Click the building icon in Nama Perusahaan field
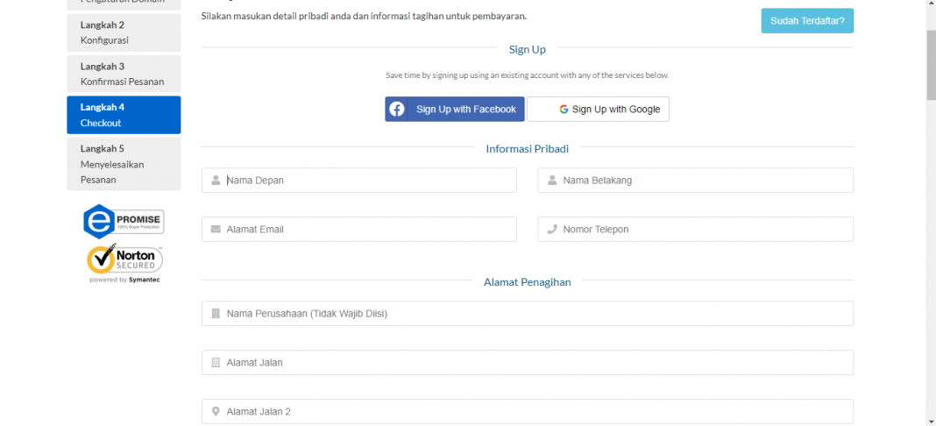The width and height of the screenshot is (936, 426). (x=216, y=313)
